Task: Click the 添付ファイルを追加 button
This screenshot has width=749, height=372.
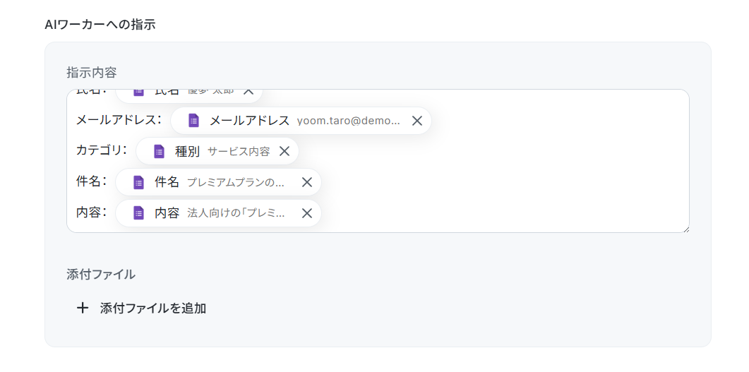Action: click(x=142, y=308)
